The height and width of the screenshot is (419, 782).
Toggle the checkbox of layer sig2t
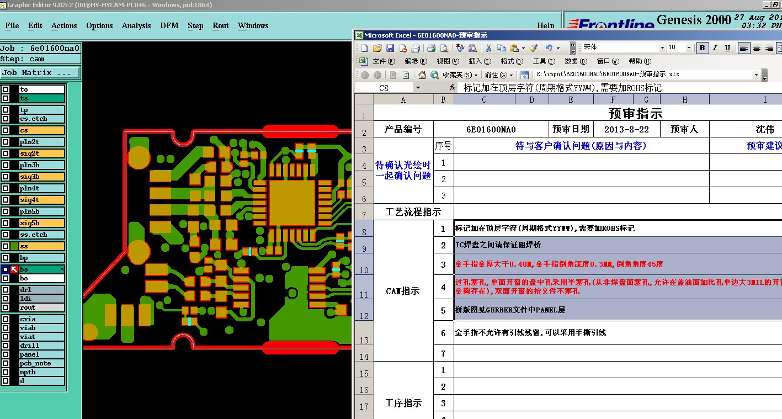[6, 153]
